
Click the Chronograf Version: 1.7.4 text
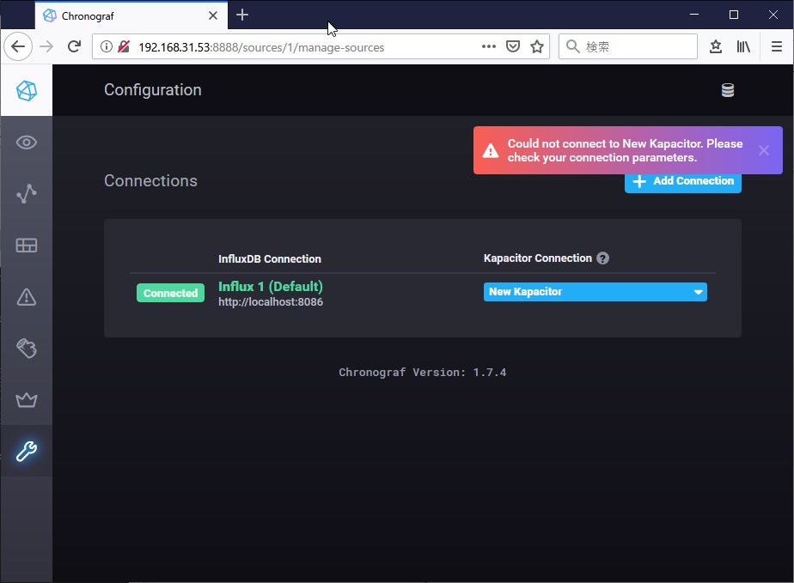[422, 373]
